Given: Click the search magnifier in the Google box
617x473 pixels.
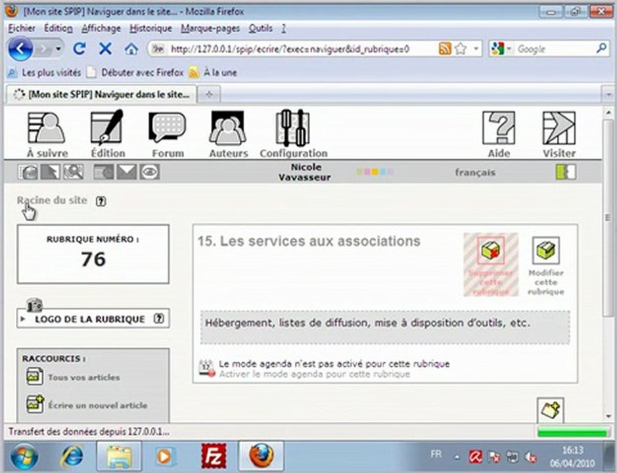Looking at the screenshot, I should (x=601, y=49).
